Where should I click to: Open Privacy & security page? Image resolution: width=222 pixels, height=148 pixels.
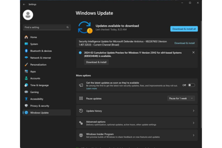point(47,106)
